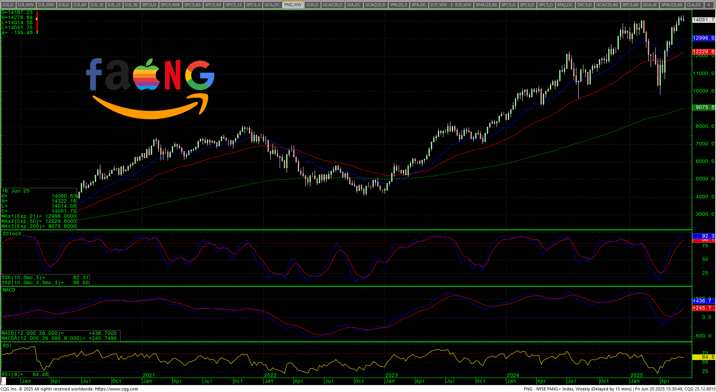Click the RSI 64.5 scale marker
This screenshot has width=716, height=392.
tap(704, 357)
